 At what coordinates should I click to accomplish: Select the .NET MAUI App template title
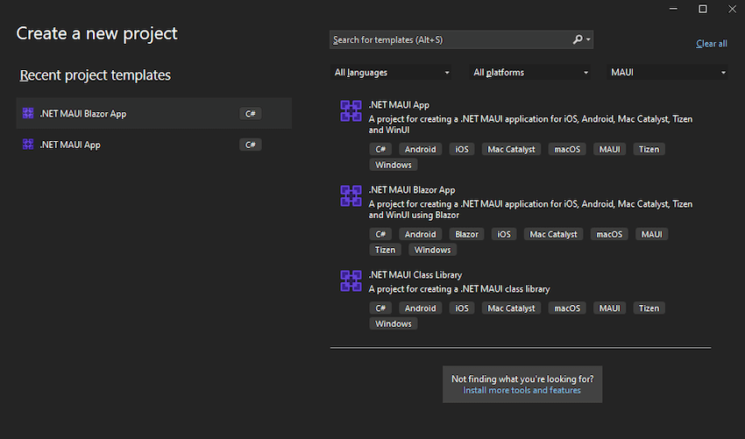coord(399,105)
